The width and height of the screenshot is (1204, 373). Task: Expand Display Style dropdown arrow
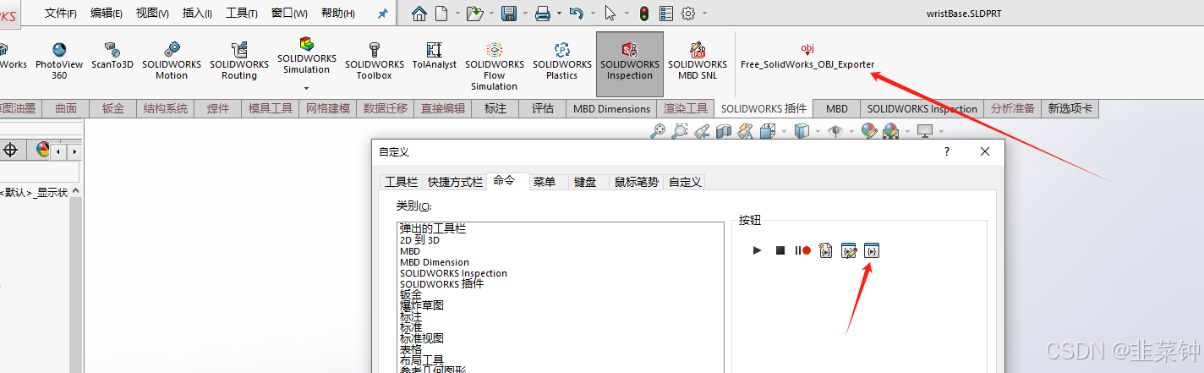point(818,132)
